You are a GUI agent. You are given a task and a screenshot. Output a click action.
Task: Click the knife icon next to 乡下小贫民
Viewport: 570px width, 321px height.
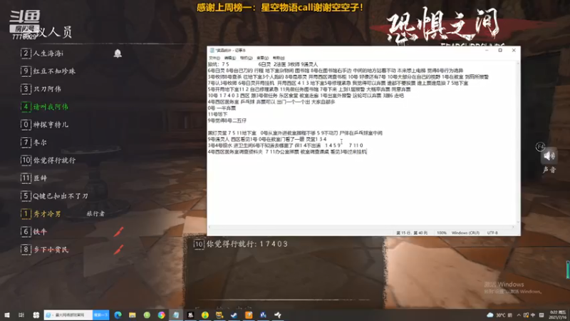pos(118,249)
